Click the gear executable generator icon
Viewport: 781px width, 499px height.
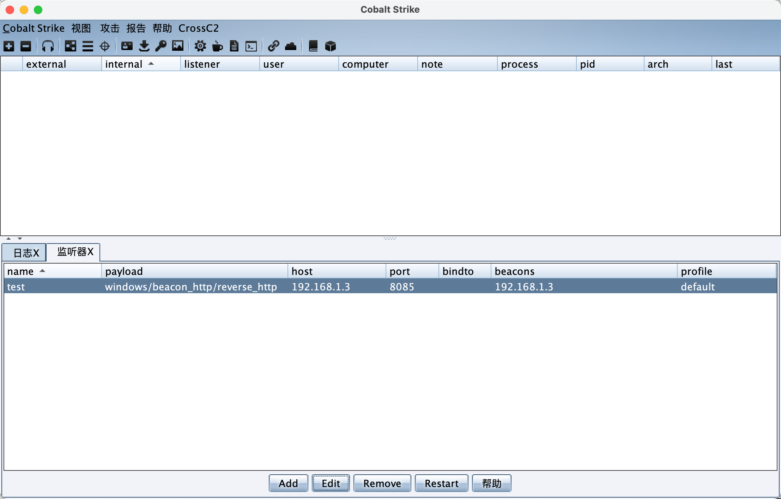pos(200,46)
